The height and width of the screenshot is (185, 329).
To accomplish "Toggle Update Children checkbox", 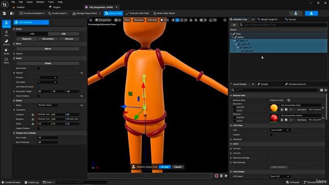I will pyautogui.click(x=38, y=128).
